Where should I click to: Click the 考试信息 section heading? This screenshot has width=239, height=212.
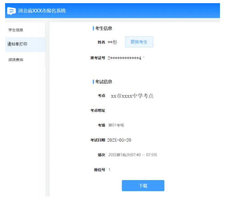coord(103,82)
